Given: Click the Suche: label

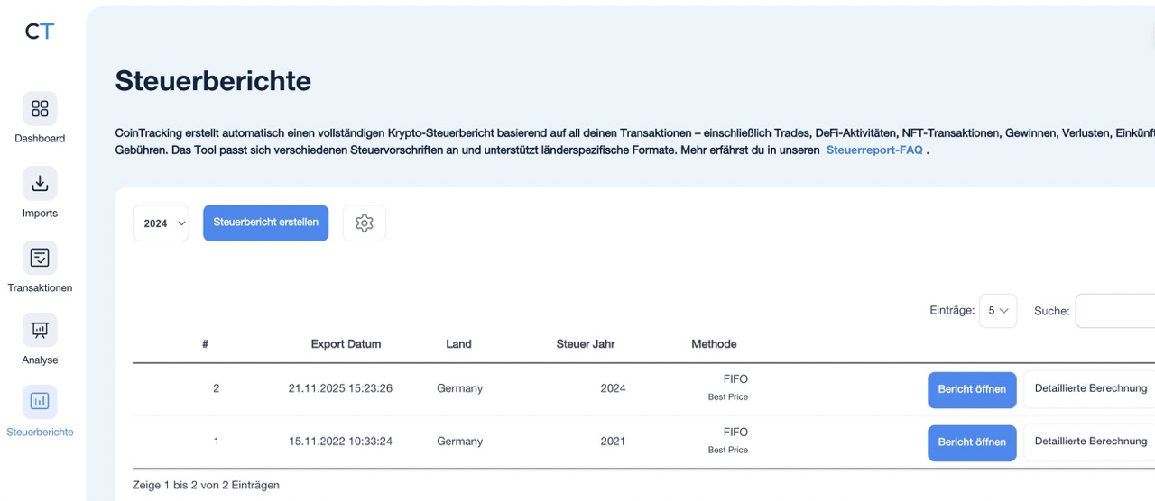Looking at the screenshot, I should point(1051,311).
